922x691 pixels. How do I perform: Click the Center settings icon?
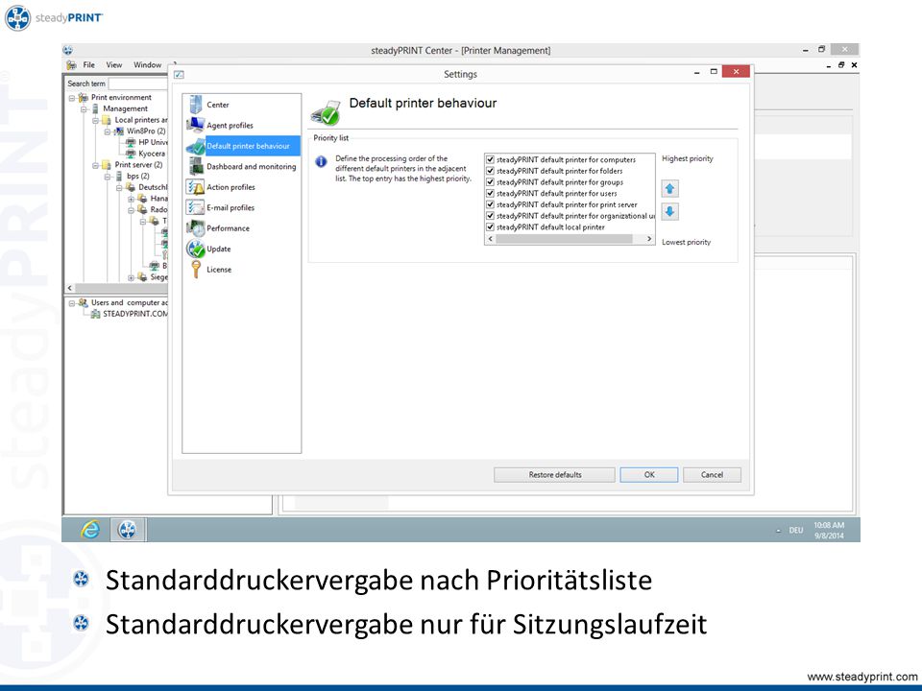tap(196, 105)
